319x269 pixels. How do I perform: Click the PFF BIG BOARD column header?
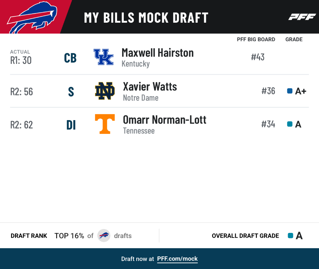tap(256, 39)
